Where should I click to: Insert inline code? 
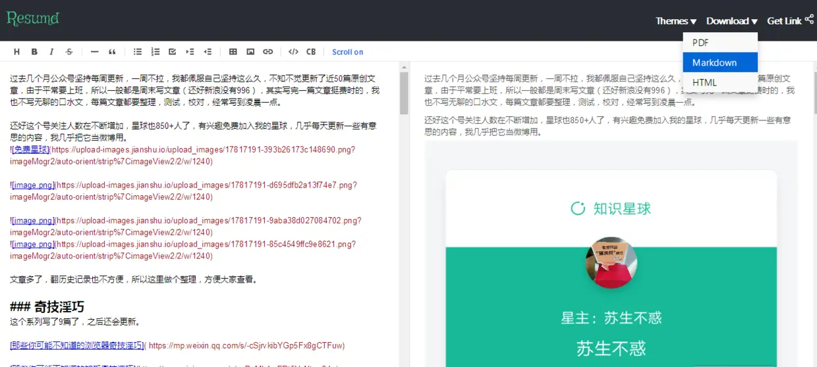tap(293, 52)
